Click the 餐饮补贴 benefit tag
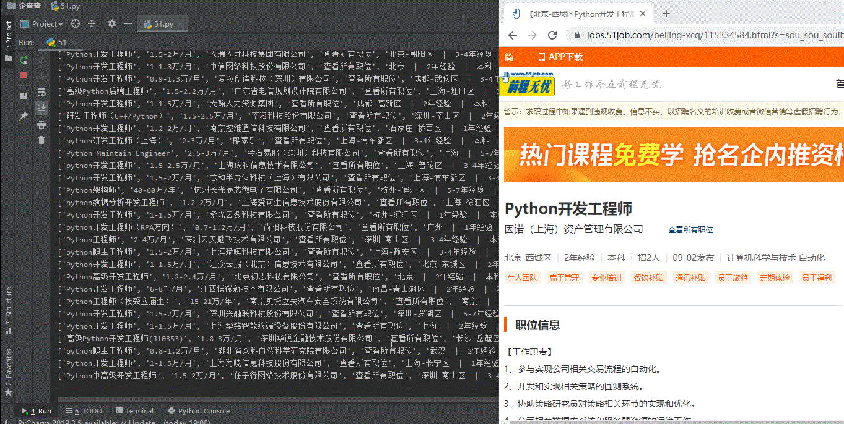 [x=648, y=278]
